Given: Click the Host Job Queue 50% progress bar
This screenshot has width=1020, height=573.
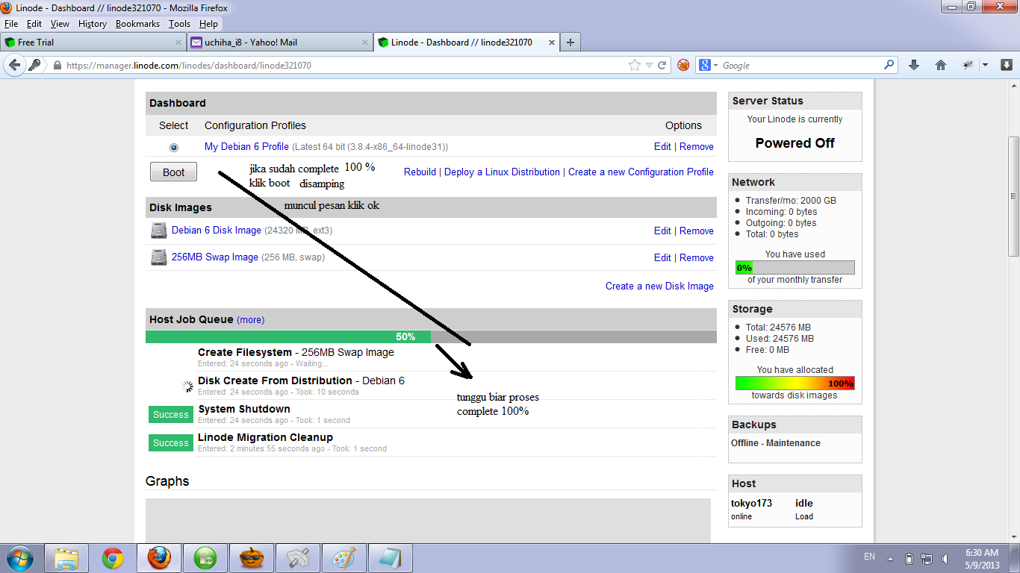Looking at the screenshot, I should tap(430, 336).
